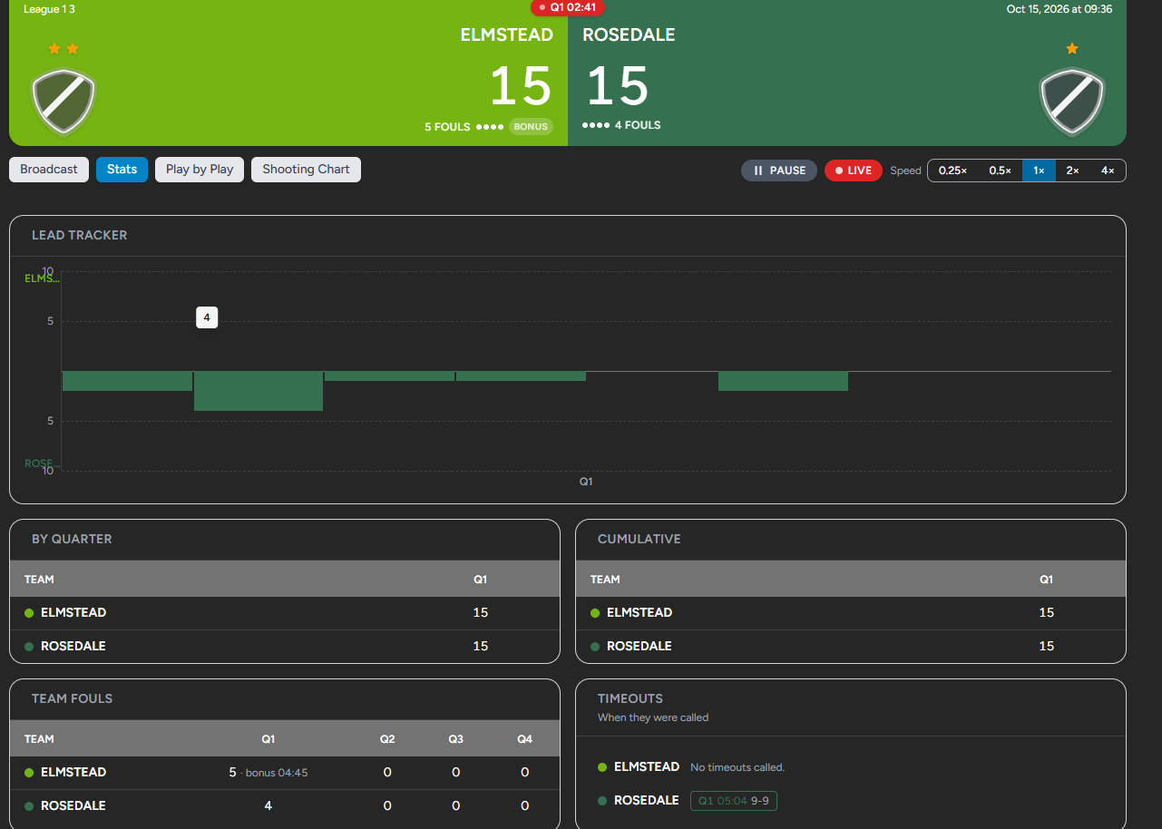Click the Oct 15, 2026 at 09:36 date
Viewport: 1162px width, 829px height.
point(1059,9)
